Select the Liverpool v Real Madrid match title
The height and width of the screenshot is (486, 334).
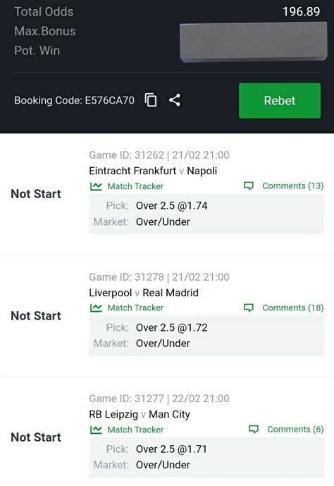(x=144, y=293)
